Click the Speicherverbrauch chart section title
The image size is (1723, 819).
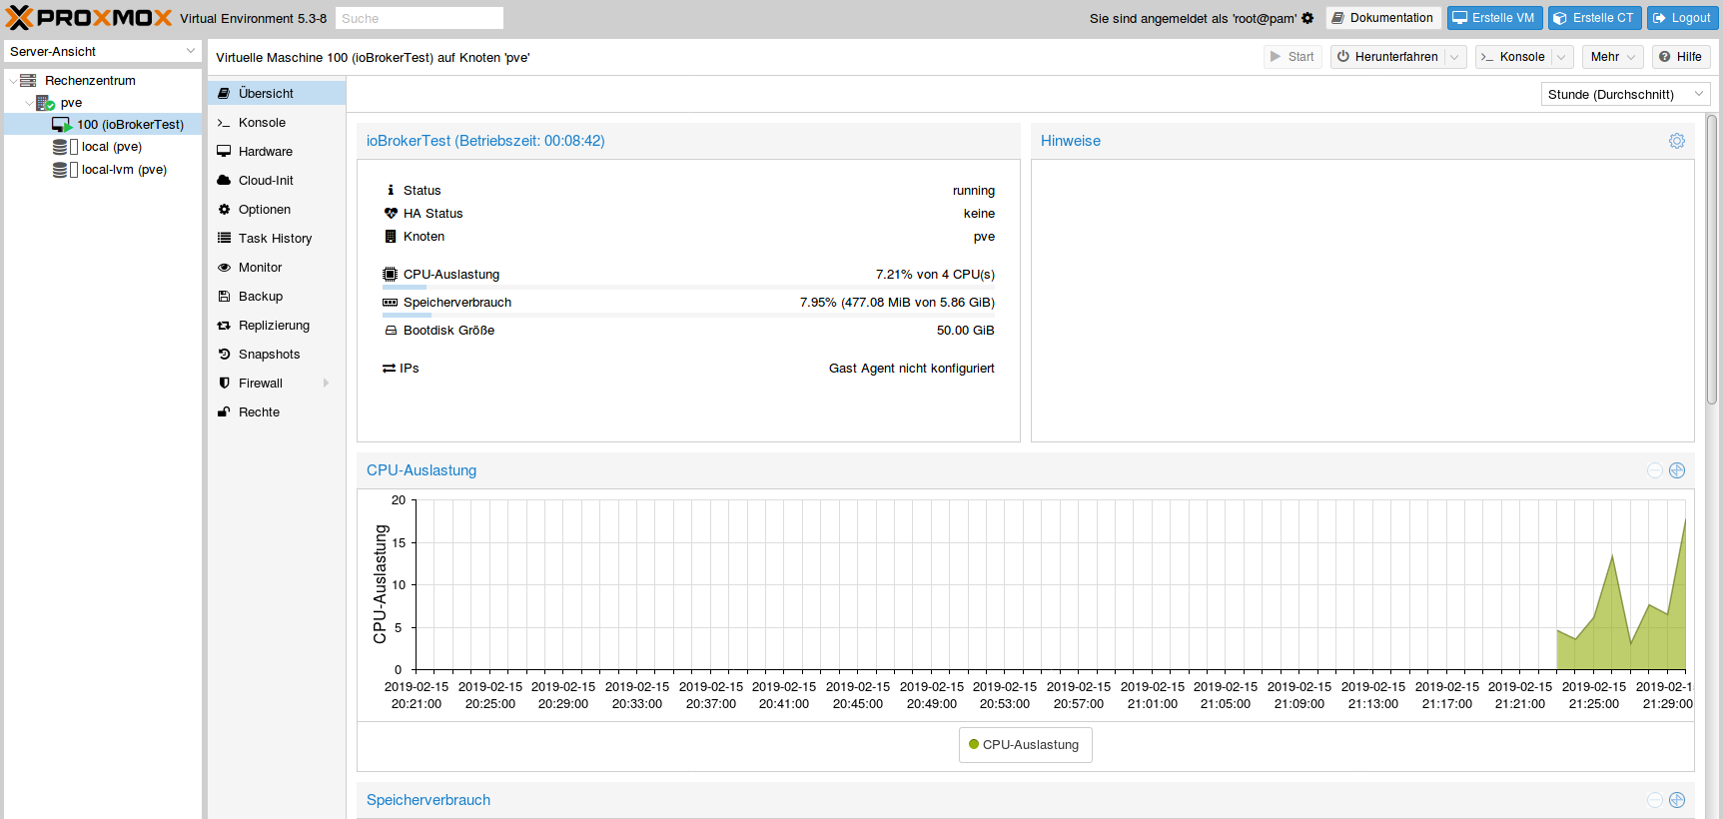429,800
